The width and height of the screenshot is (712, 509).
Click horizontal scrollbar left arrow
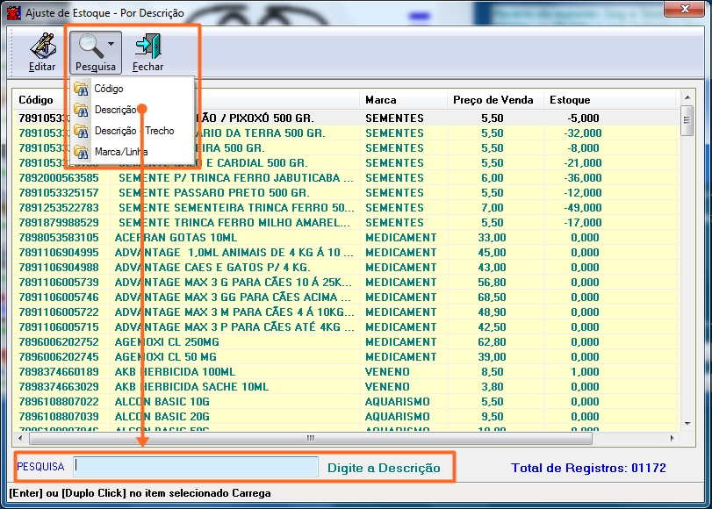pos(20,438)
